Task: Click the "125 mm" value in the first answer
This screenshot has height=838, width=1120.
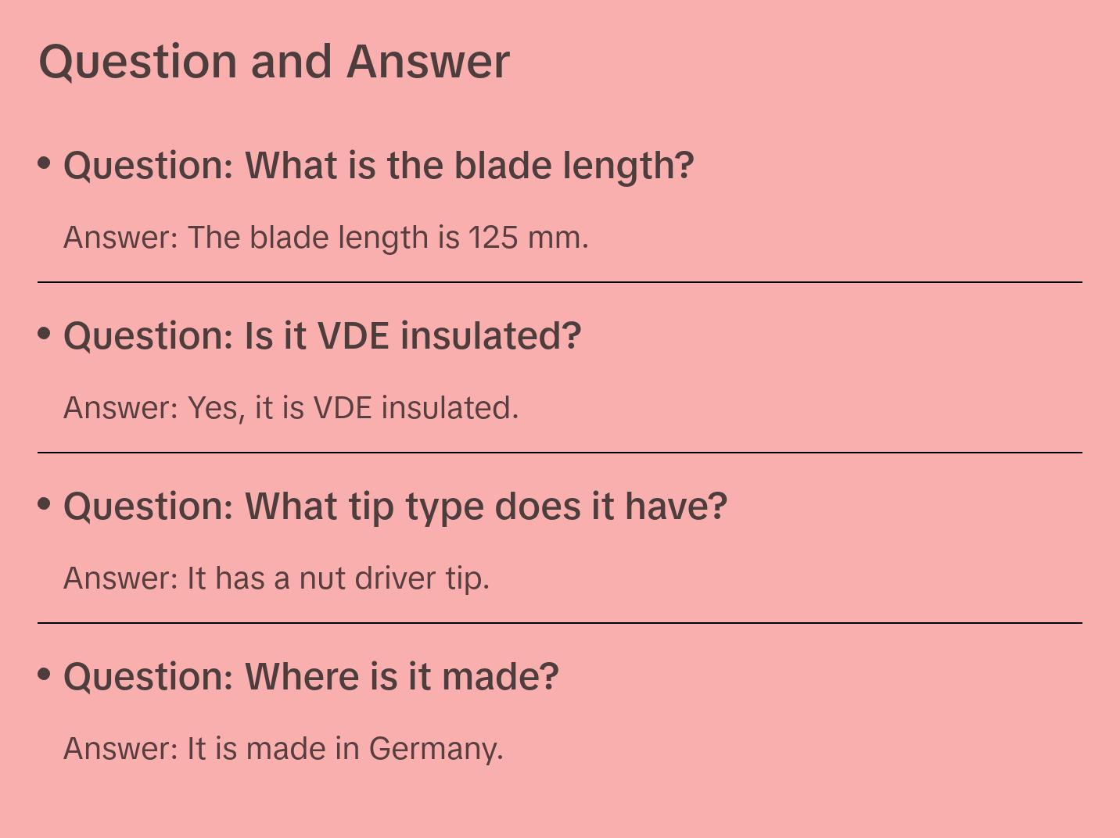Action: [527, 238]
